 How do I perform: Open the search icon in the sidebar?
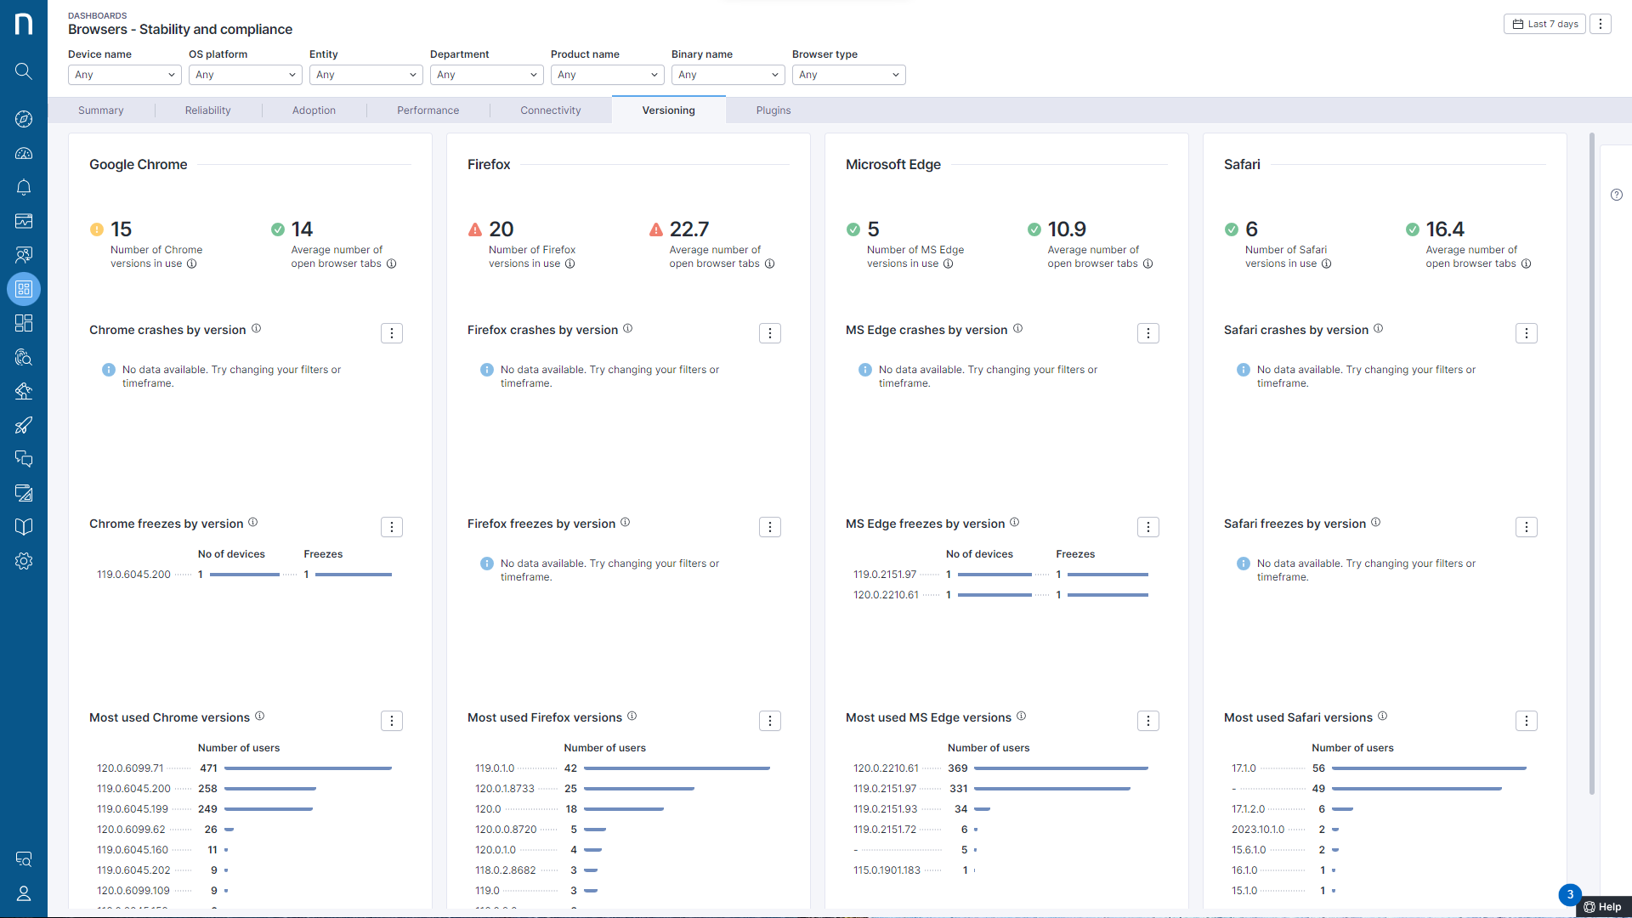click(24, 71)
